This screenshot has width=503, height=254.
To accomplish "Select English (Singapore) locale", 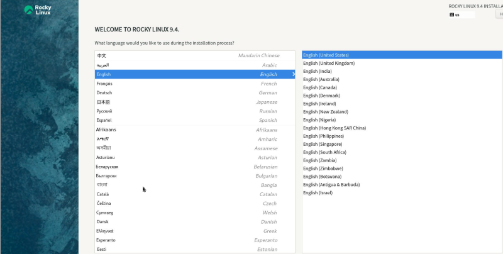I will [323, 144].
